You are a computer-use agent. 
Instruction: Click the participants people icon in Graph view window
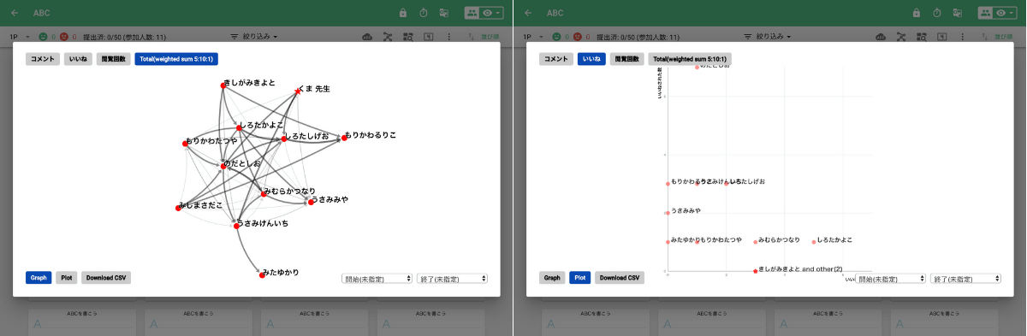coord(472,13)
